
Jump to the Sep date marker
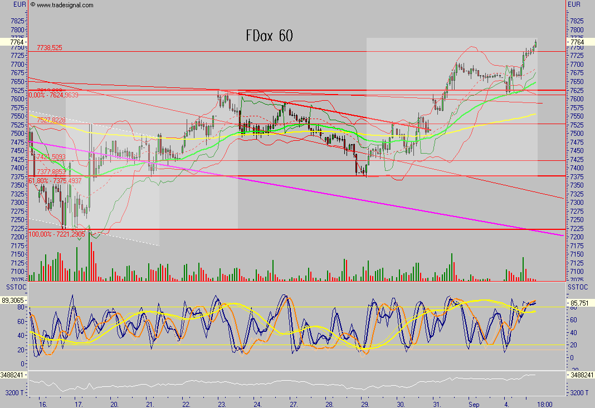(475, 405)
